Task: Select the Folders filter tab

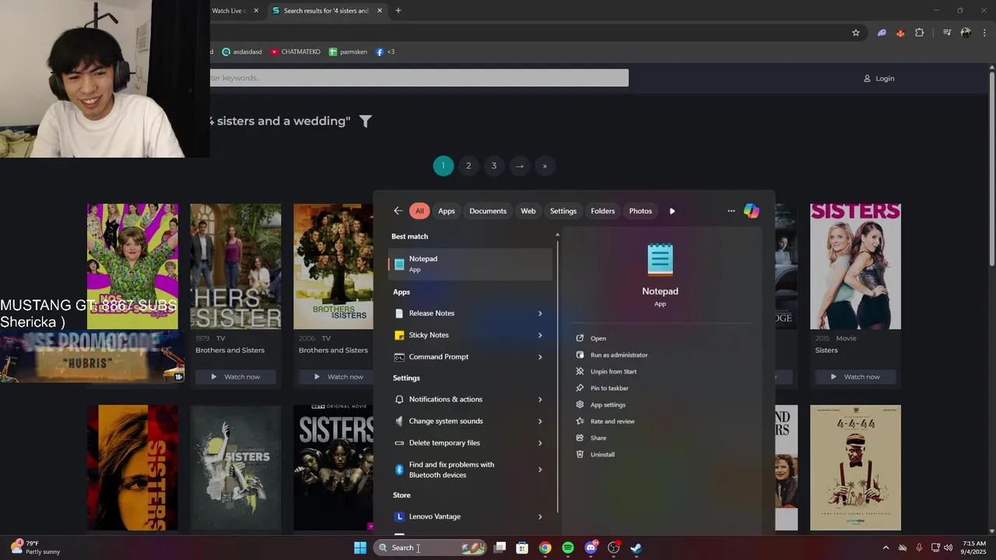Action: tap(603, 211)
